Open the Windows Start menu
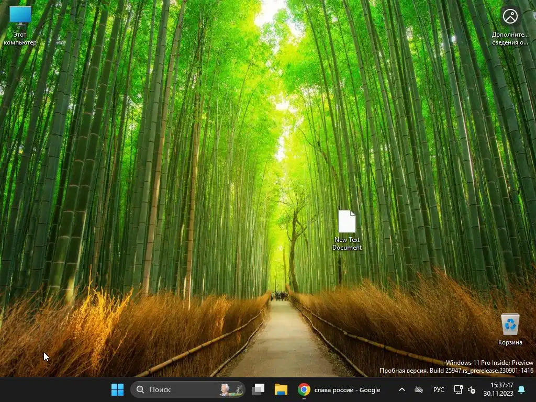This screenshot has height=402, width=536. [118, 389]
